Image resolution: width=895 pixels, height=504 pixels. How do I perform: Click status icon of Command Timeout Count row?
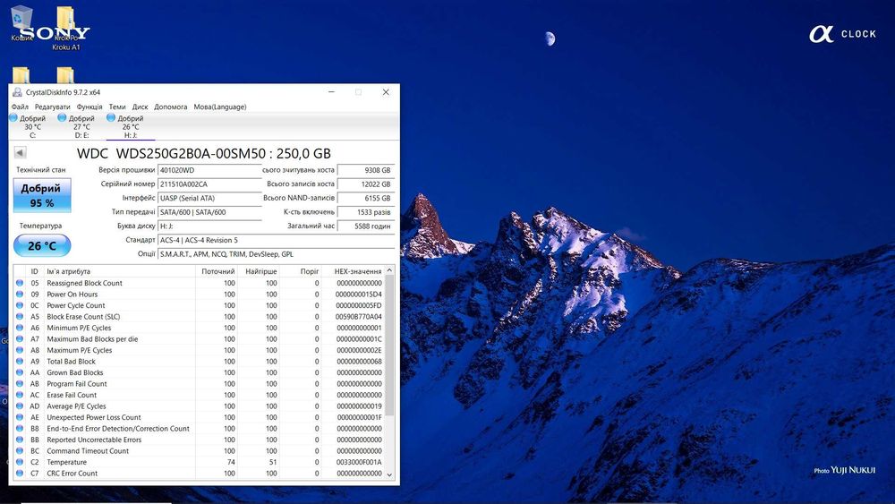click(x=20, y=451)
